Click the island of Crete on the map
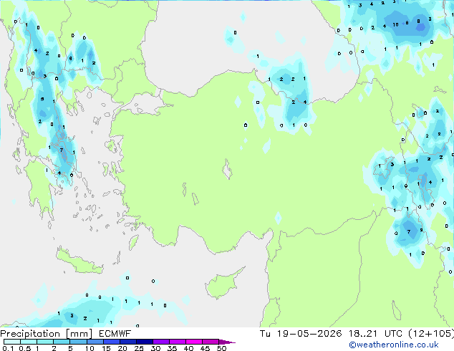 click(79, 261)
